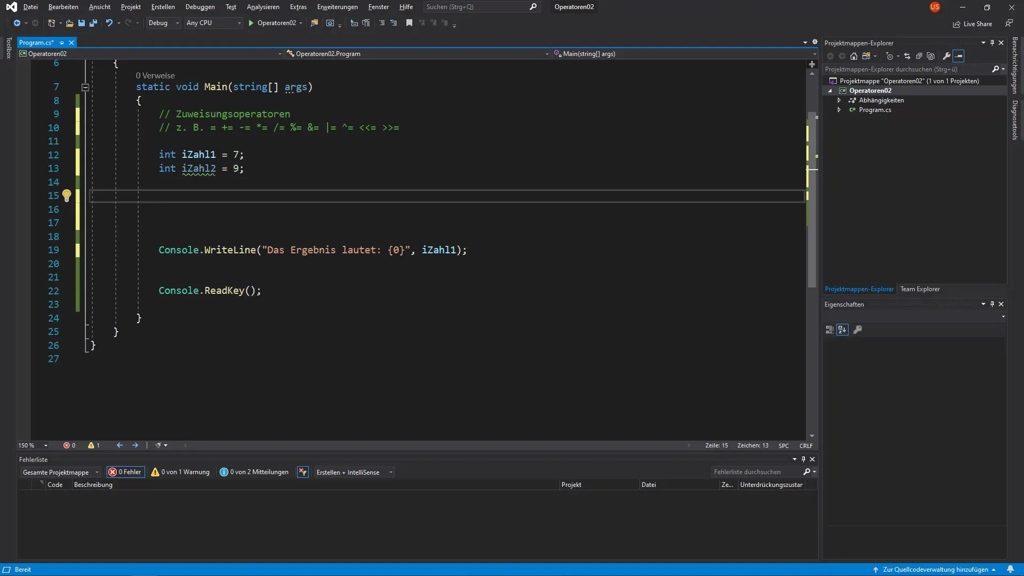Click the split editor handle above the scrollbar
1024x576 pixels.
click(812, 64)
